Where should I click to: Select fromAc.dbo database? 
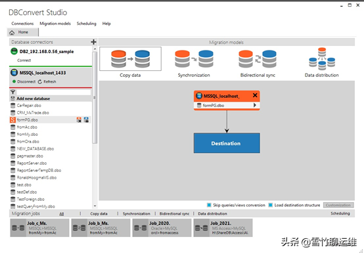point(27,127)
